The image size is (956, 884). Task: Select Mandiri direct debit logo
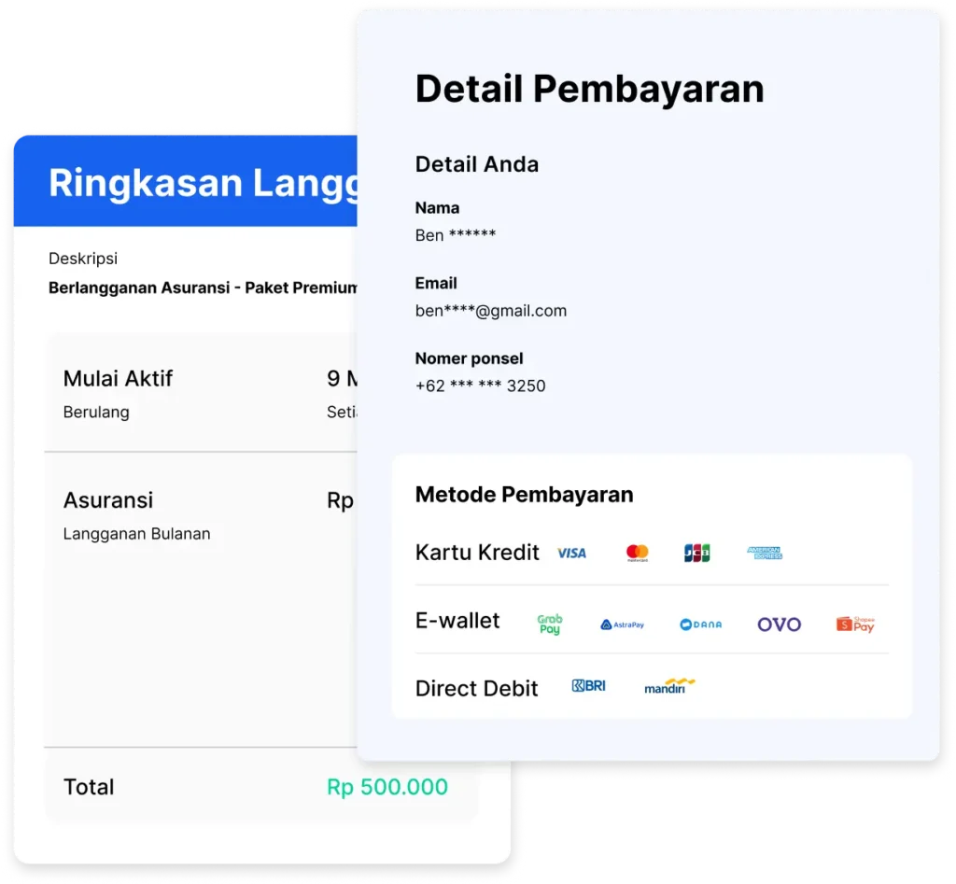(x=669, y=686)
